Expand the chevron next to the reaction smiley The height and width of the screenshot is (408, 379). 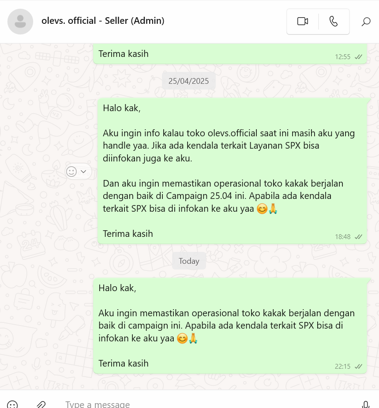coord(83,172)
